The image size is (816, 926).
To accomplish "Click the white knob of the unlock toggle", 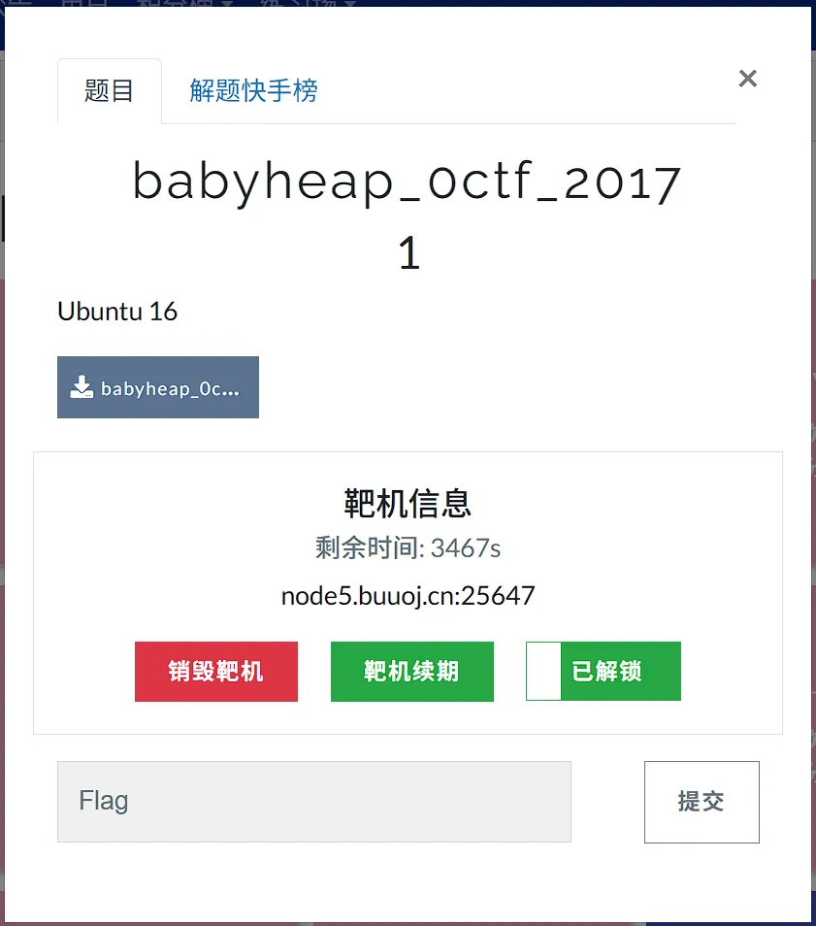I will click(543, 672).
